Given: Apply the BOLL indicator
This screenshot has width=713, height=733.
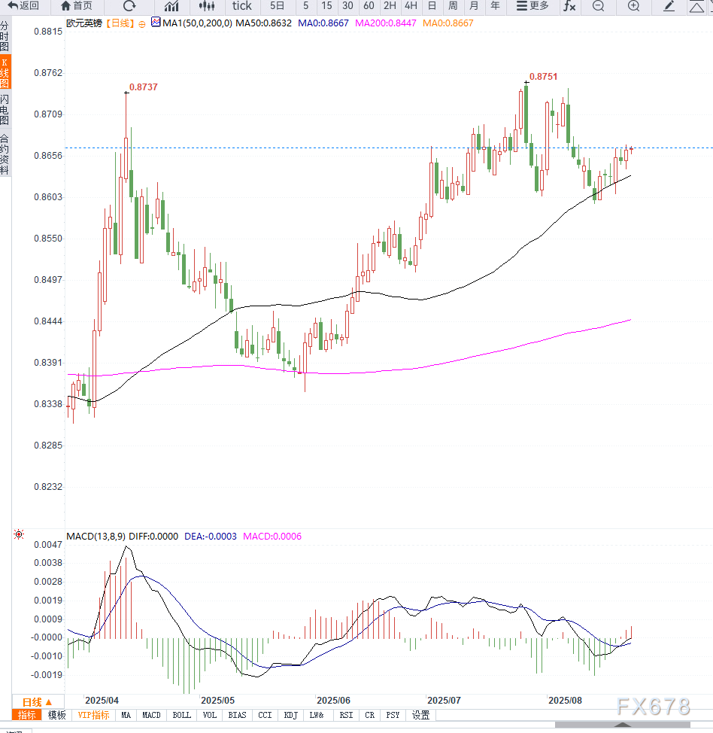Looking at the screenshot, I should [181, 715].
